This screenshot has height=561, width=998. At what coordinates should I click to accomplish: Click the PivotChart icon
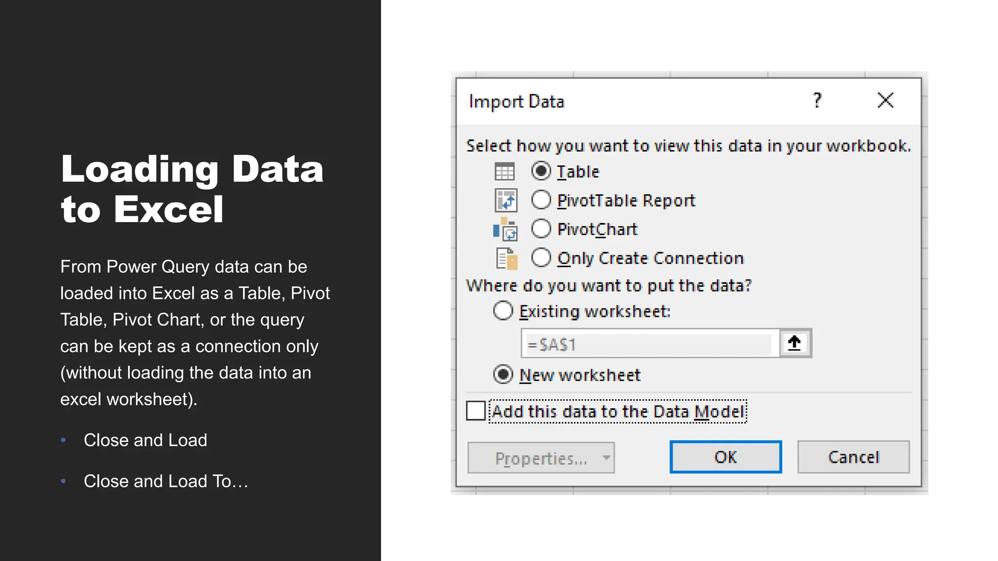click(x=505, y=229)
